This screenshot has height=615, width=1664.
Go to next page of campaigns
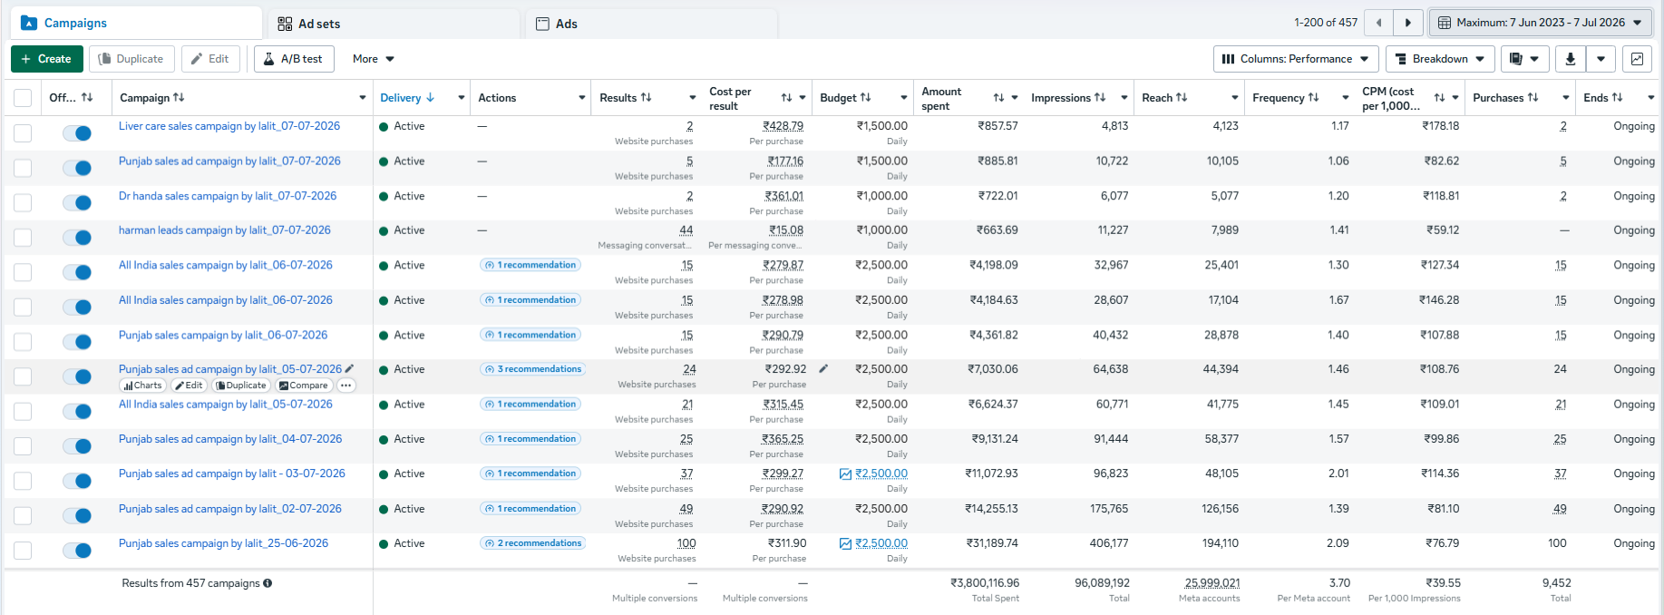[x=1407, y=23]
